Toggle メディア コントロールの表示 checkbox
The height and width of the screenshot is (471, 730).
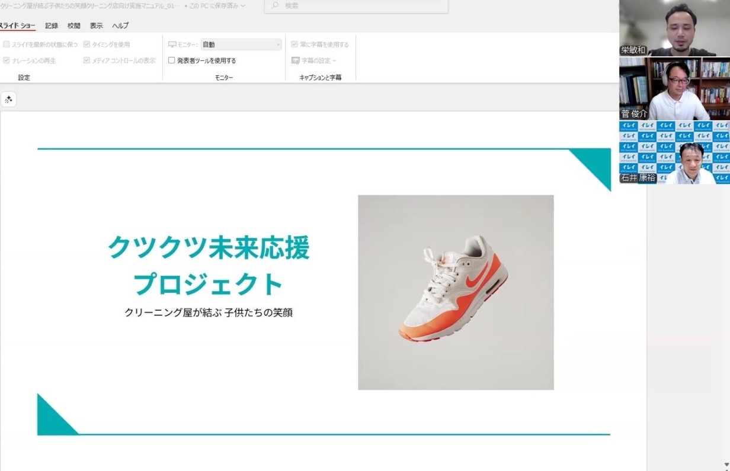click(87, 60)
